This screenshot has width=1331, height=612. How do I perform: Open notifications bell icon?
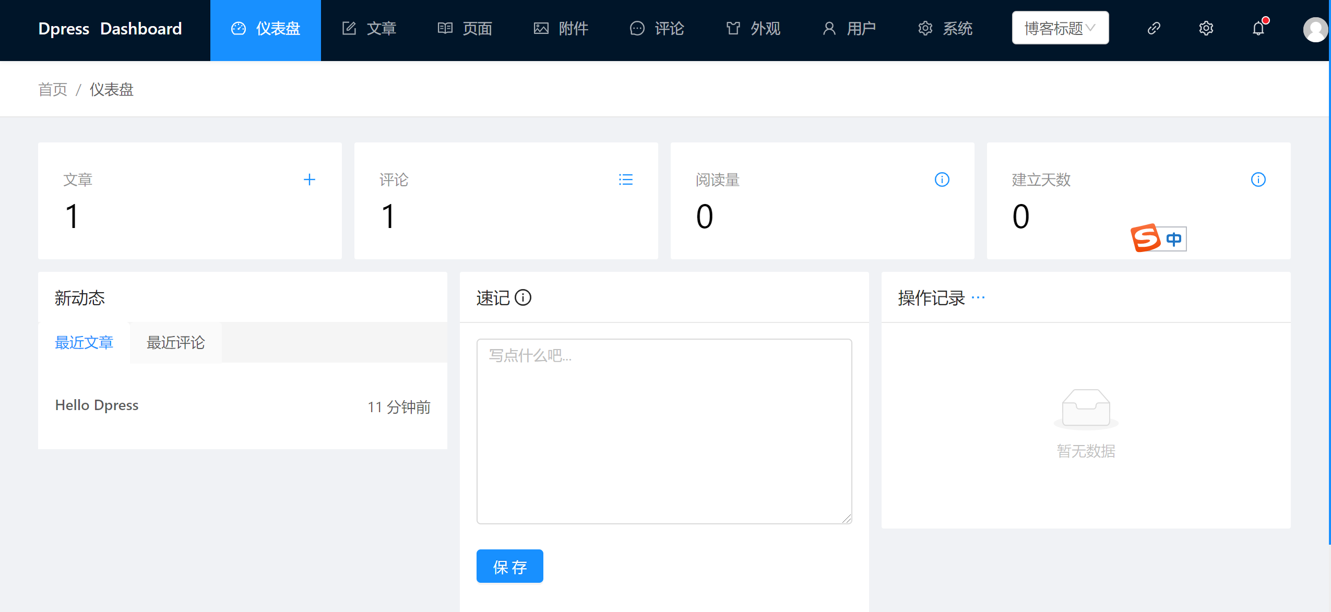coord(1258,28)
